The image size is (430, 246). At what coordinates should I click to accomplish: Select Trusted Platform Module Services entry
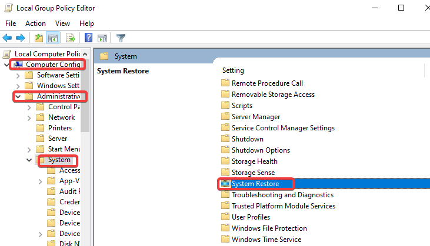284,206
